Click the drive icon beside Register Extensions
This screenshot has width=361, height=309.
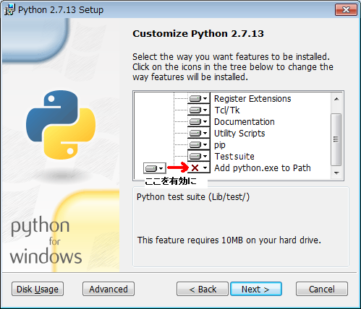195,98
